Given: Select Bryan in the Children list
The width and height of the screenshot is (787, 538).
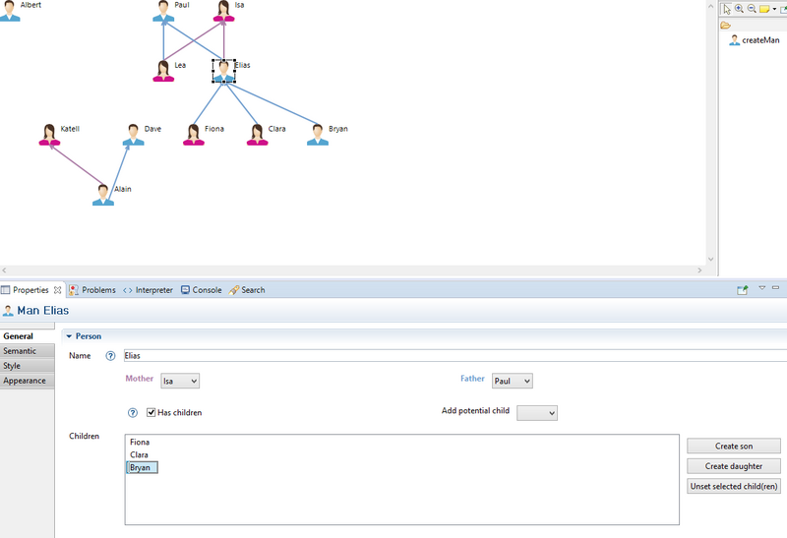Looking at the screenshot, I should tap(142, 468).
